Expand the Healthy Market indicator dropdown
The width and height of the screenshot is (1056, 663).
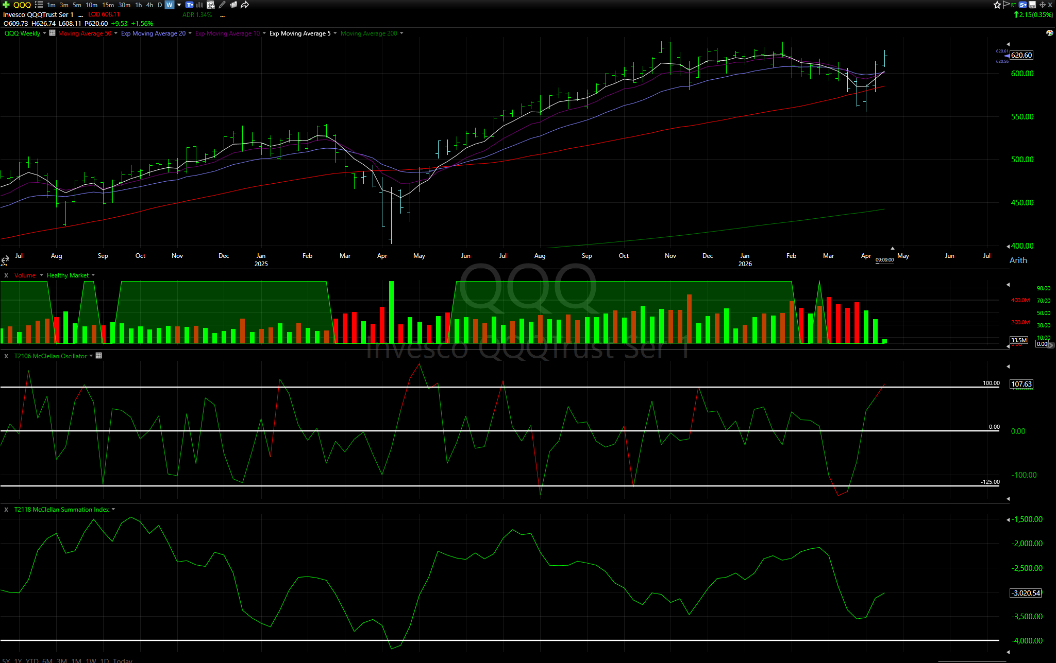pos(93,275)
